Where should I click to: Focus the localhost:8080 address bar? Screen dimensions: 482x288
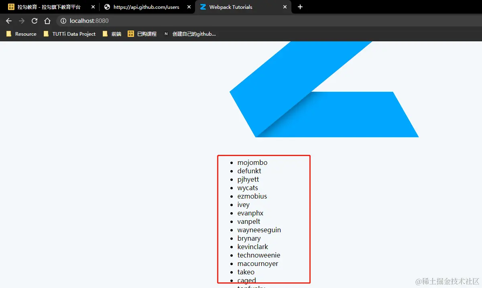(269, 21)
